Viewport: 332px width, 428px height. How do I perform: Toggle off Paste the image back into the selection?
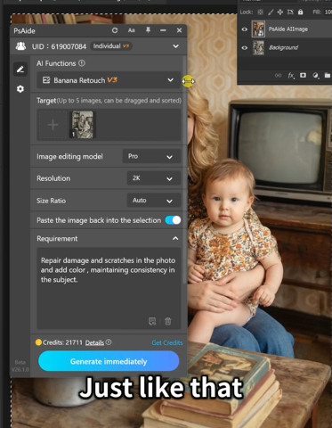pos(173,220)
